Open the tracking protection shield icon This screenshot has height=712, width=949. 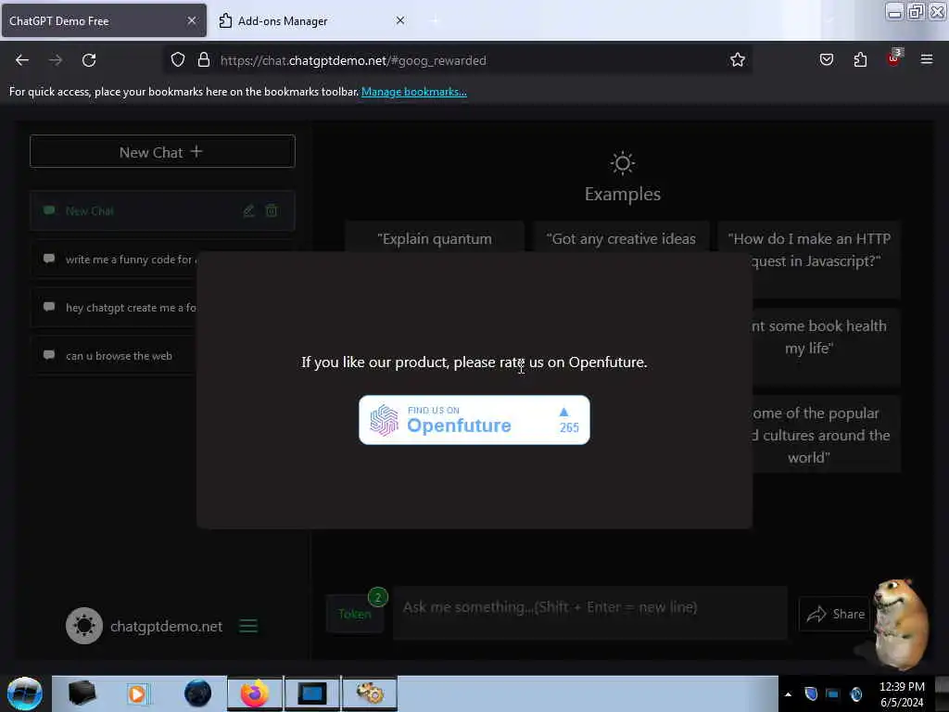pyautogui.click(x=177, y=60)
